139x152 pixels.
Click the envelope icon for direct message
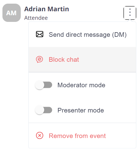point(40,34)
